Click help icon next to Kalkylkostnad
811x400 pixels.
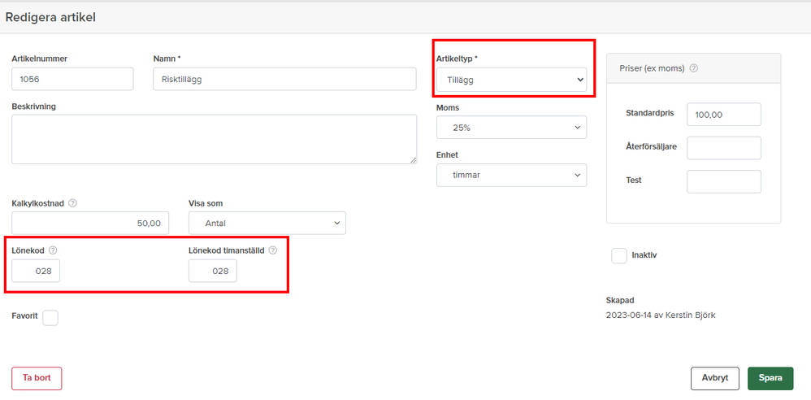coord(73,203)
